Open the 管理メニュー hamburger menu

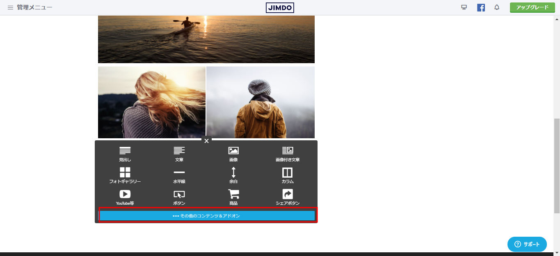11,7
